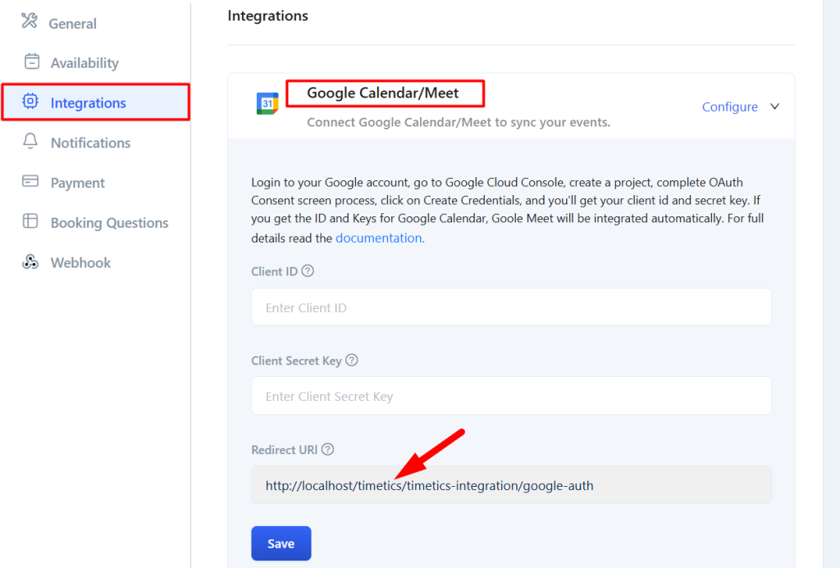This screenshot has width=840, height=568.
Task: Click the Booking Questions layout icon
Action: 30,221
